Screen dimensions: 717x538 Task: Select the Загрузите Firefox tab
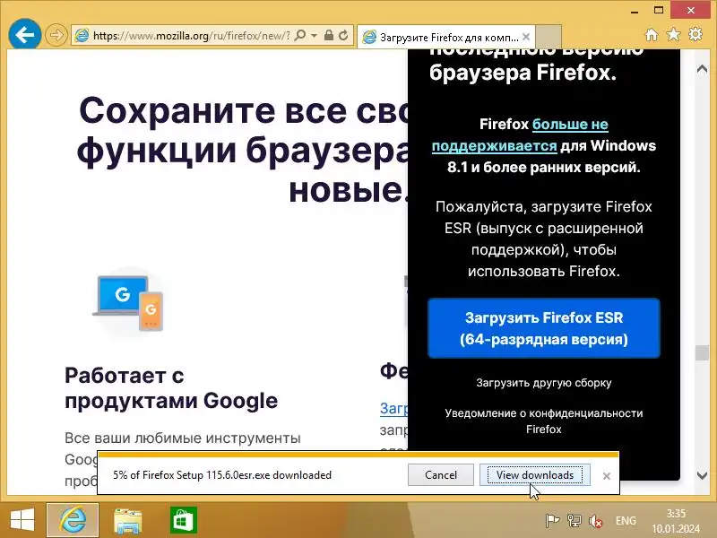tap(445, 37)
